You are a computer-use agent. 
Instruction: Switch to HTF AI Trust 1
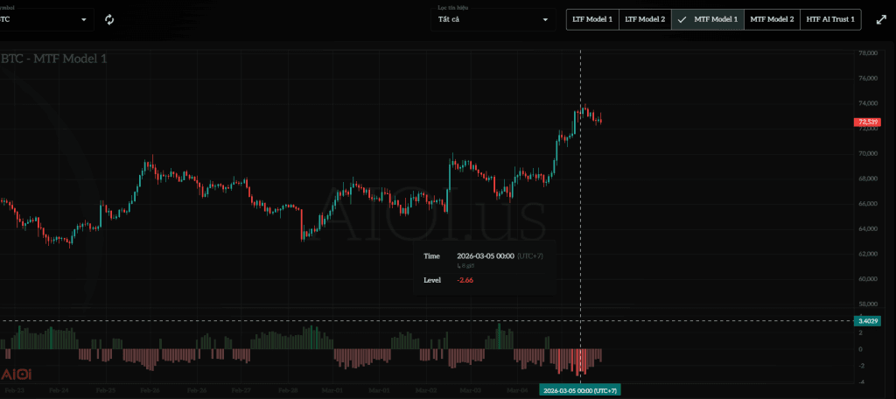[x=830, y=19]
